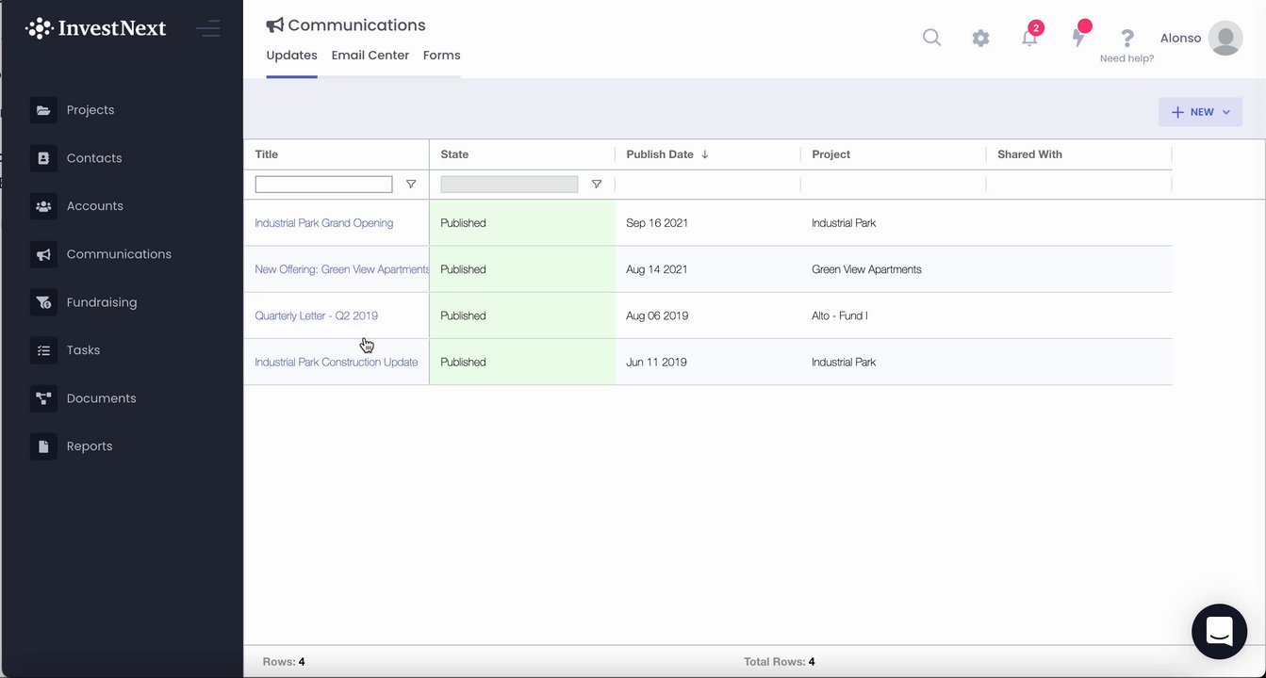Viewport: 1266px width, 678px height.
Task: Switch to the Email Center tab
Action: click(370, 56)
